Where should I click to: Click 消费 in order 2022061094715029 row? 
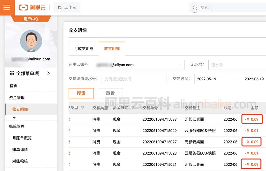96,131
